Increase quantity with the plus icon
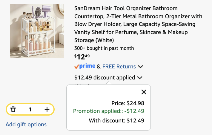Screen dimensions: 212x135 click(47, 109)
